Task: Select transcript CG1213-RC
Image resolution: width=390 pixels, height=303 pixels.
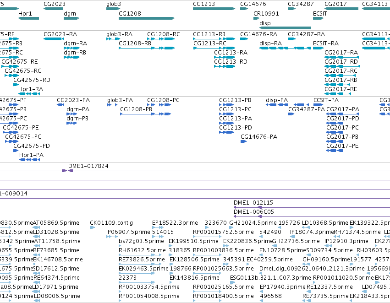Action: [x=210, y=43]
